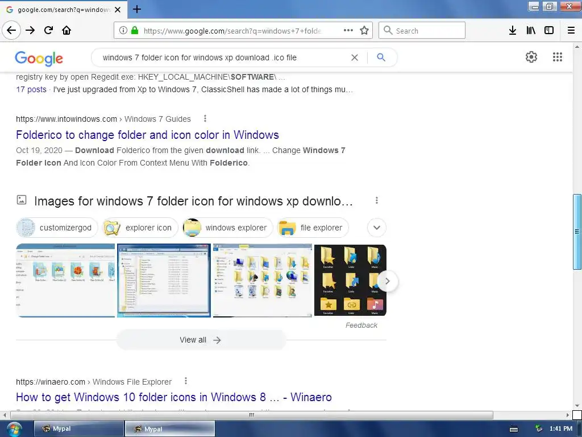Open page actions three-dot menu

(348, 31)
